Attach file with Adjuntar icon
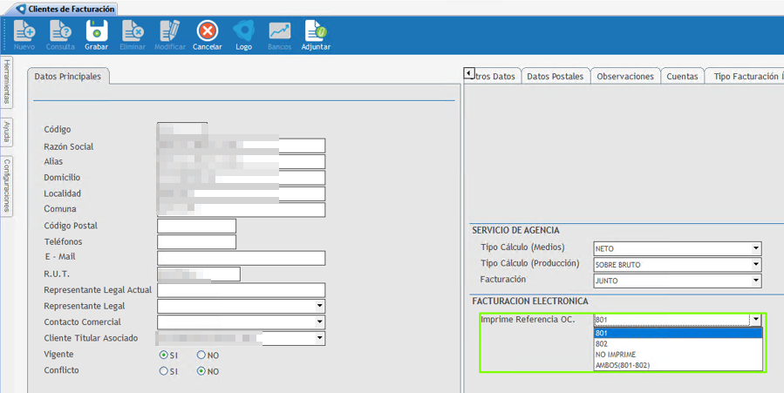This screenshot has height=393, width=784. 316,31
